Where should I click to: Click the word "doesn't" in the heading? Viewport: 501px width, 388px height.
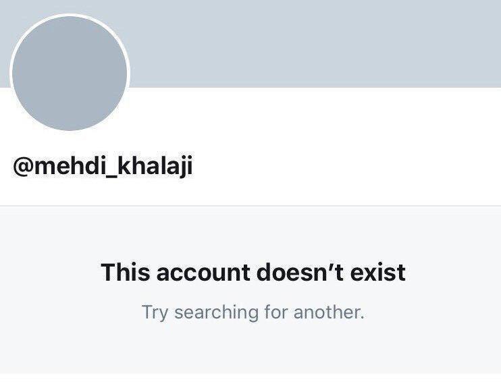(300, 272)
